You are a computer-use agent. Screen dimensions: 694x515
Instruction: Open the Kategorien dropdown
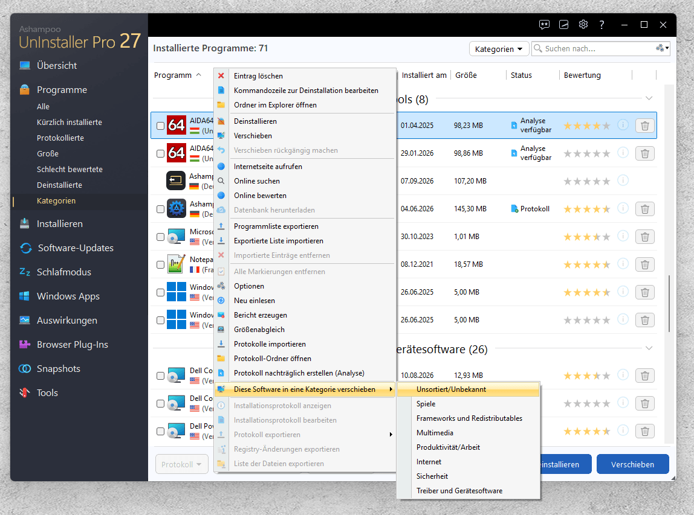[499, 49]
